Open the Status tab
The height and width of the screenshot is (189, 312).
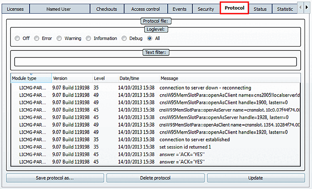(x=260, y=9)
